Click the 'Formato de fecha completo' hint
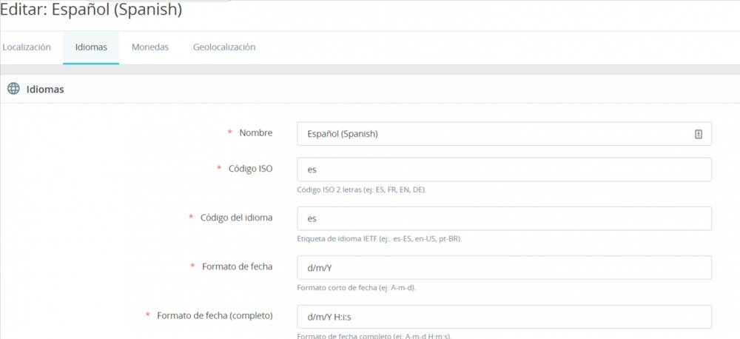The image size is (740, 339). pos(374,336)
